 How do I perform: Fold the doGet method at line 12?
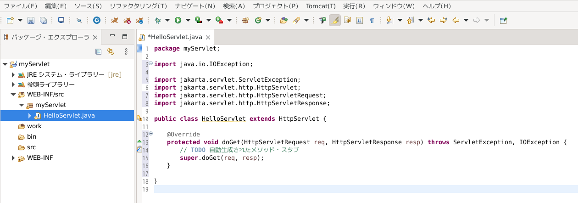pyautogui.click(x=150, y=134)
